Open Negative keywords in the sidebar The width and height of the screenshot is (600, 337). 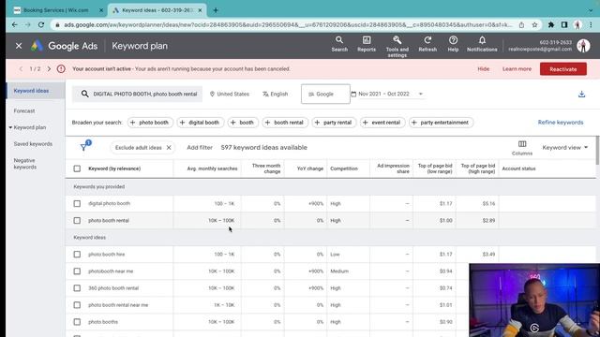[25, 164]
